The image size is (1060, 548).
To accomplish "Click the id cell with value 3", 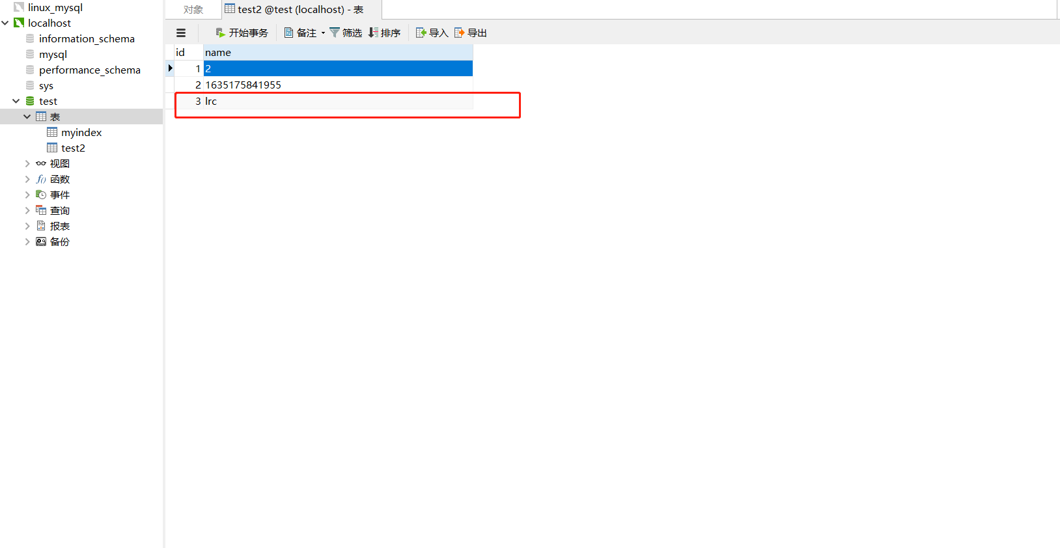I will click(x=189, y=101).
